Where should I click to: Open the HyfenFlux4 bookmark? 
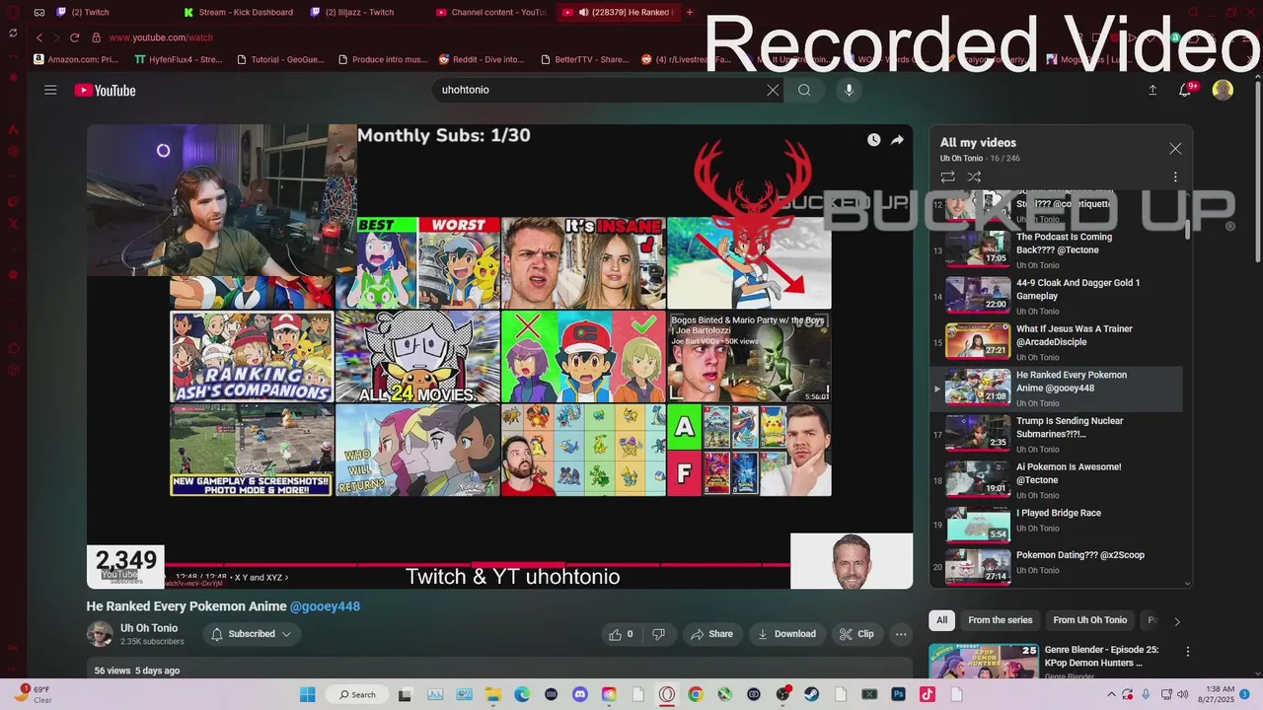tap(179, 59)
